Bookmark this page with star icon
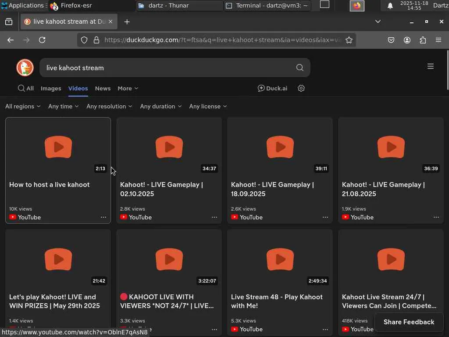 coord(349,40)
